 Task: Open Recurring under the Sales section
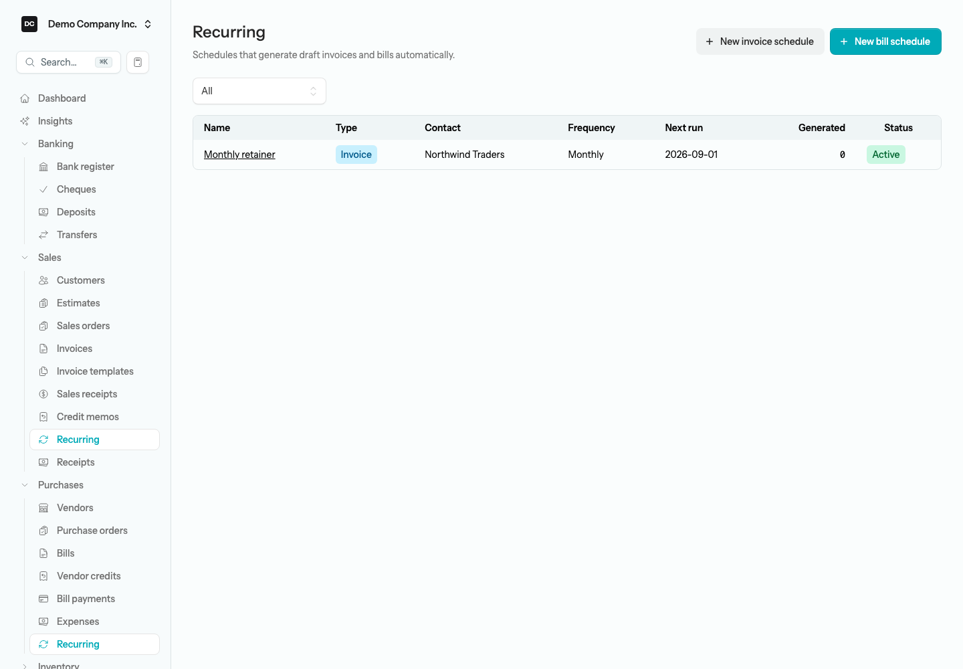pos(94,440)
